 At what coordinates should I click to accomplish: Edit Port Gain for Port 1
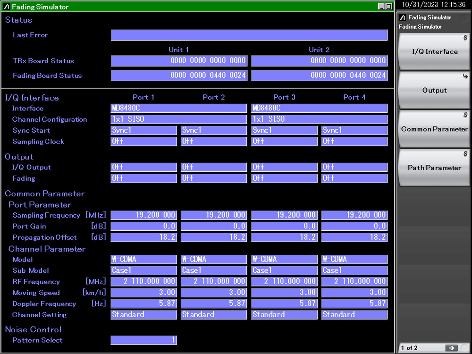[144, 227]
